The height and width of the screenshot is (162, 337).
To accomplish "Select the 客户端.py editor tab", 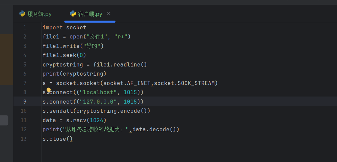I will [x=90, y=14].
